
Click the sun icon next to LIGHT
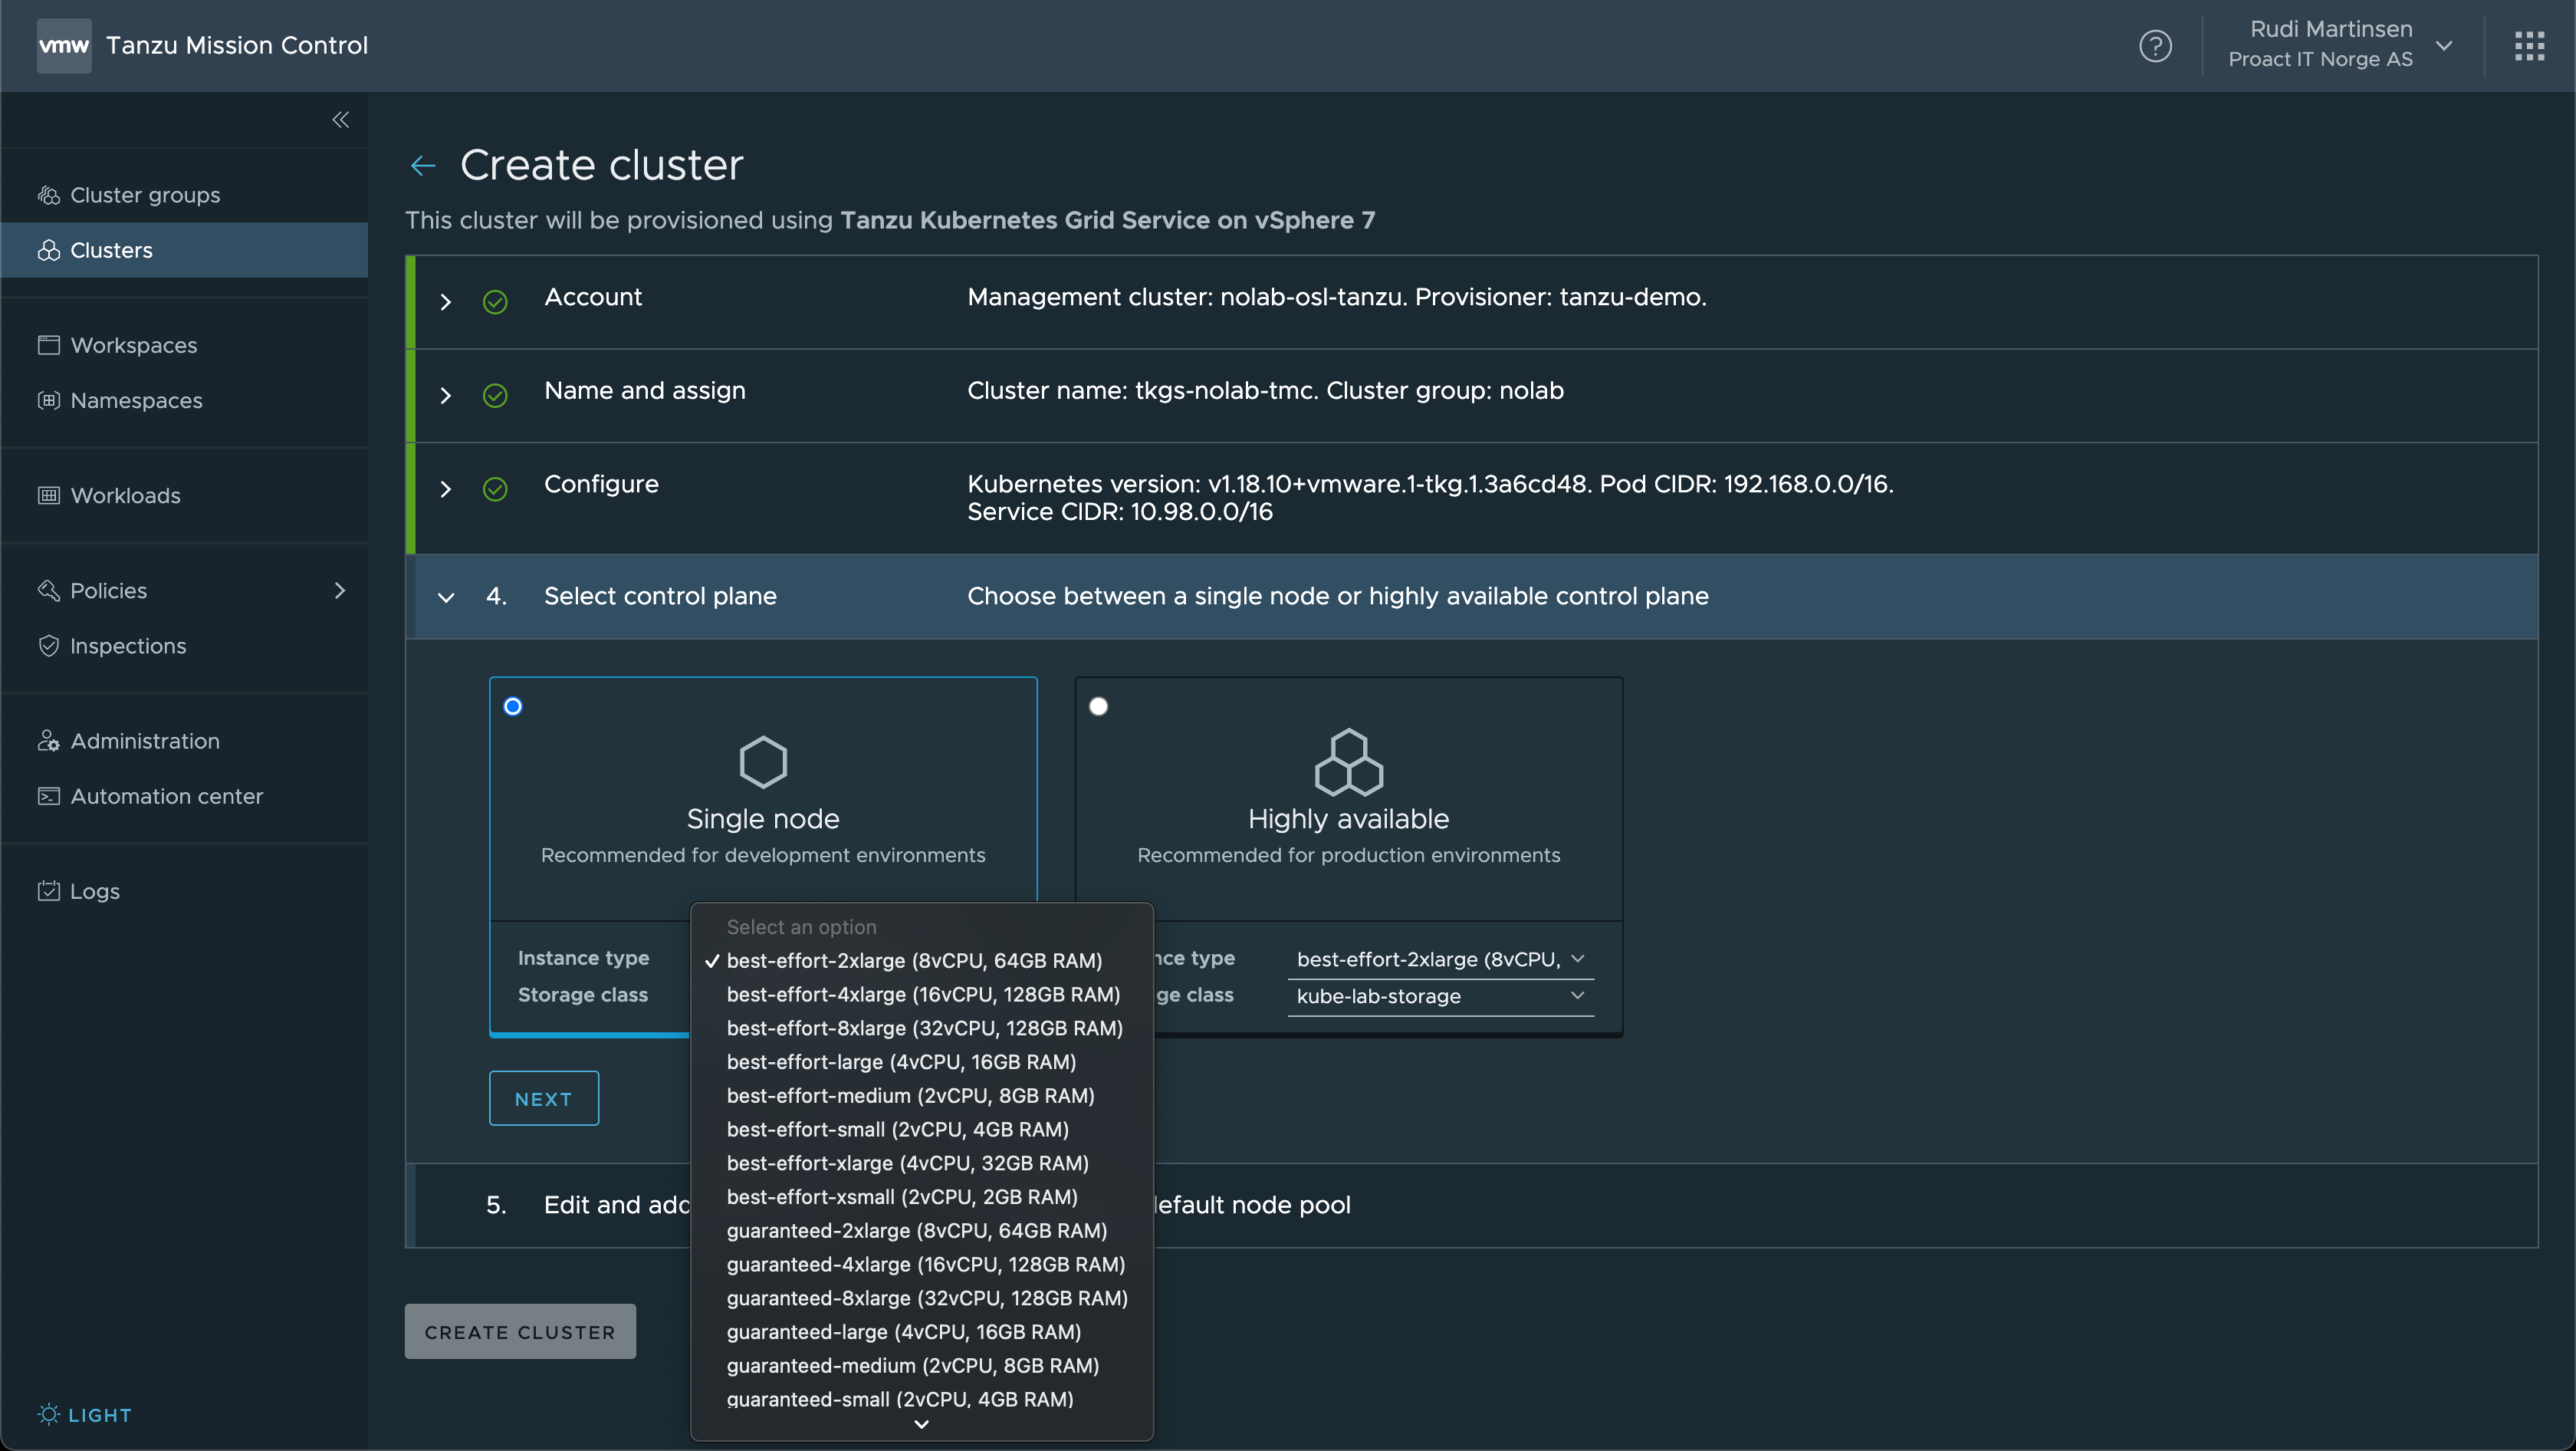click(48, 1414)
